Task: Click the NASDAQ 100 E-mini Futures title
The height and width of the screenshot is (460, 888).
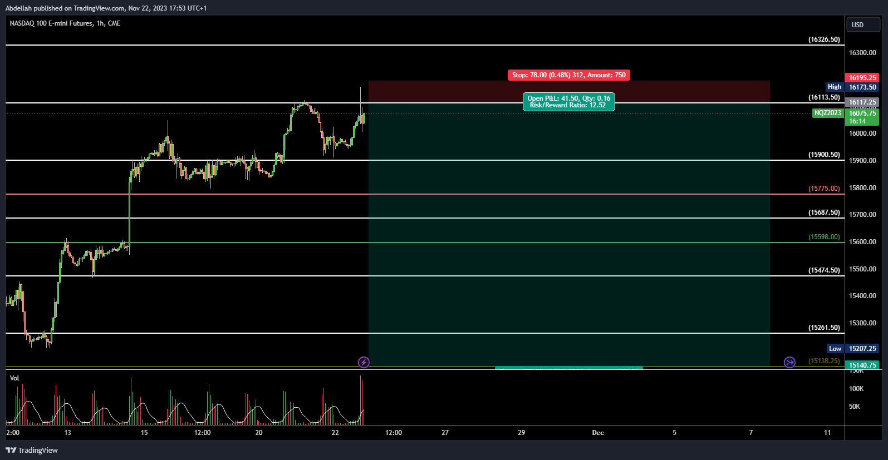Action: pyautogui.click(x=65, y=23)
